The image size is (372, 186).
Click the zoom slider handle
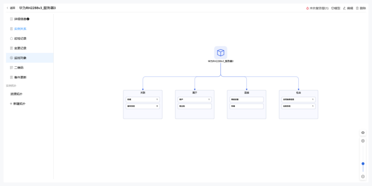click(x=363, y=164)
